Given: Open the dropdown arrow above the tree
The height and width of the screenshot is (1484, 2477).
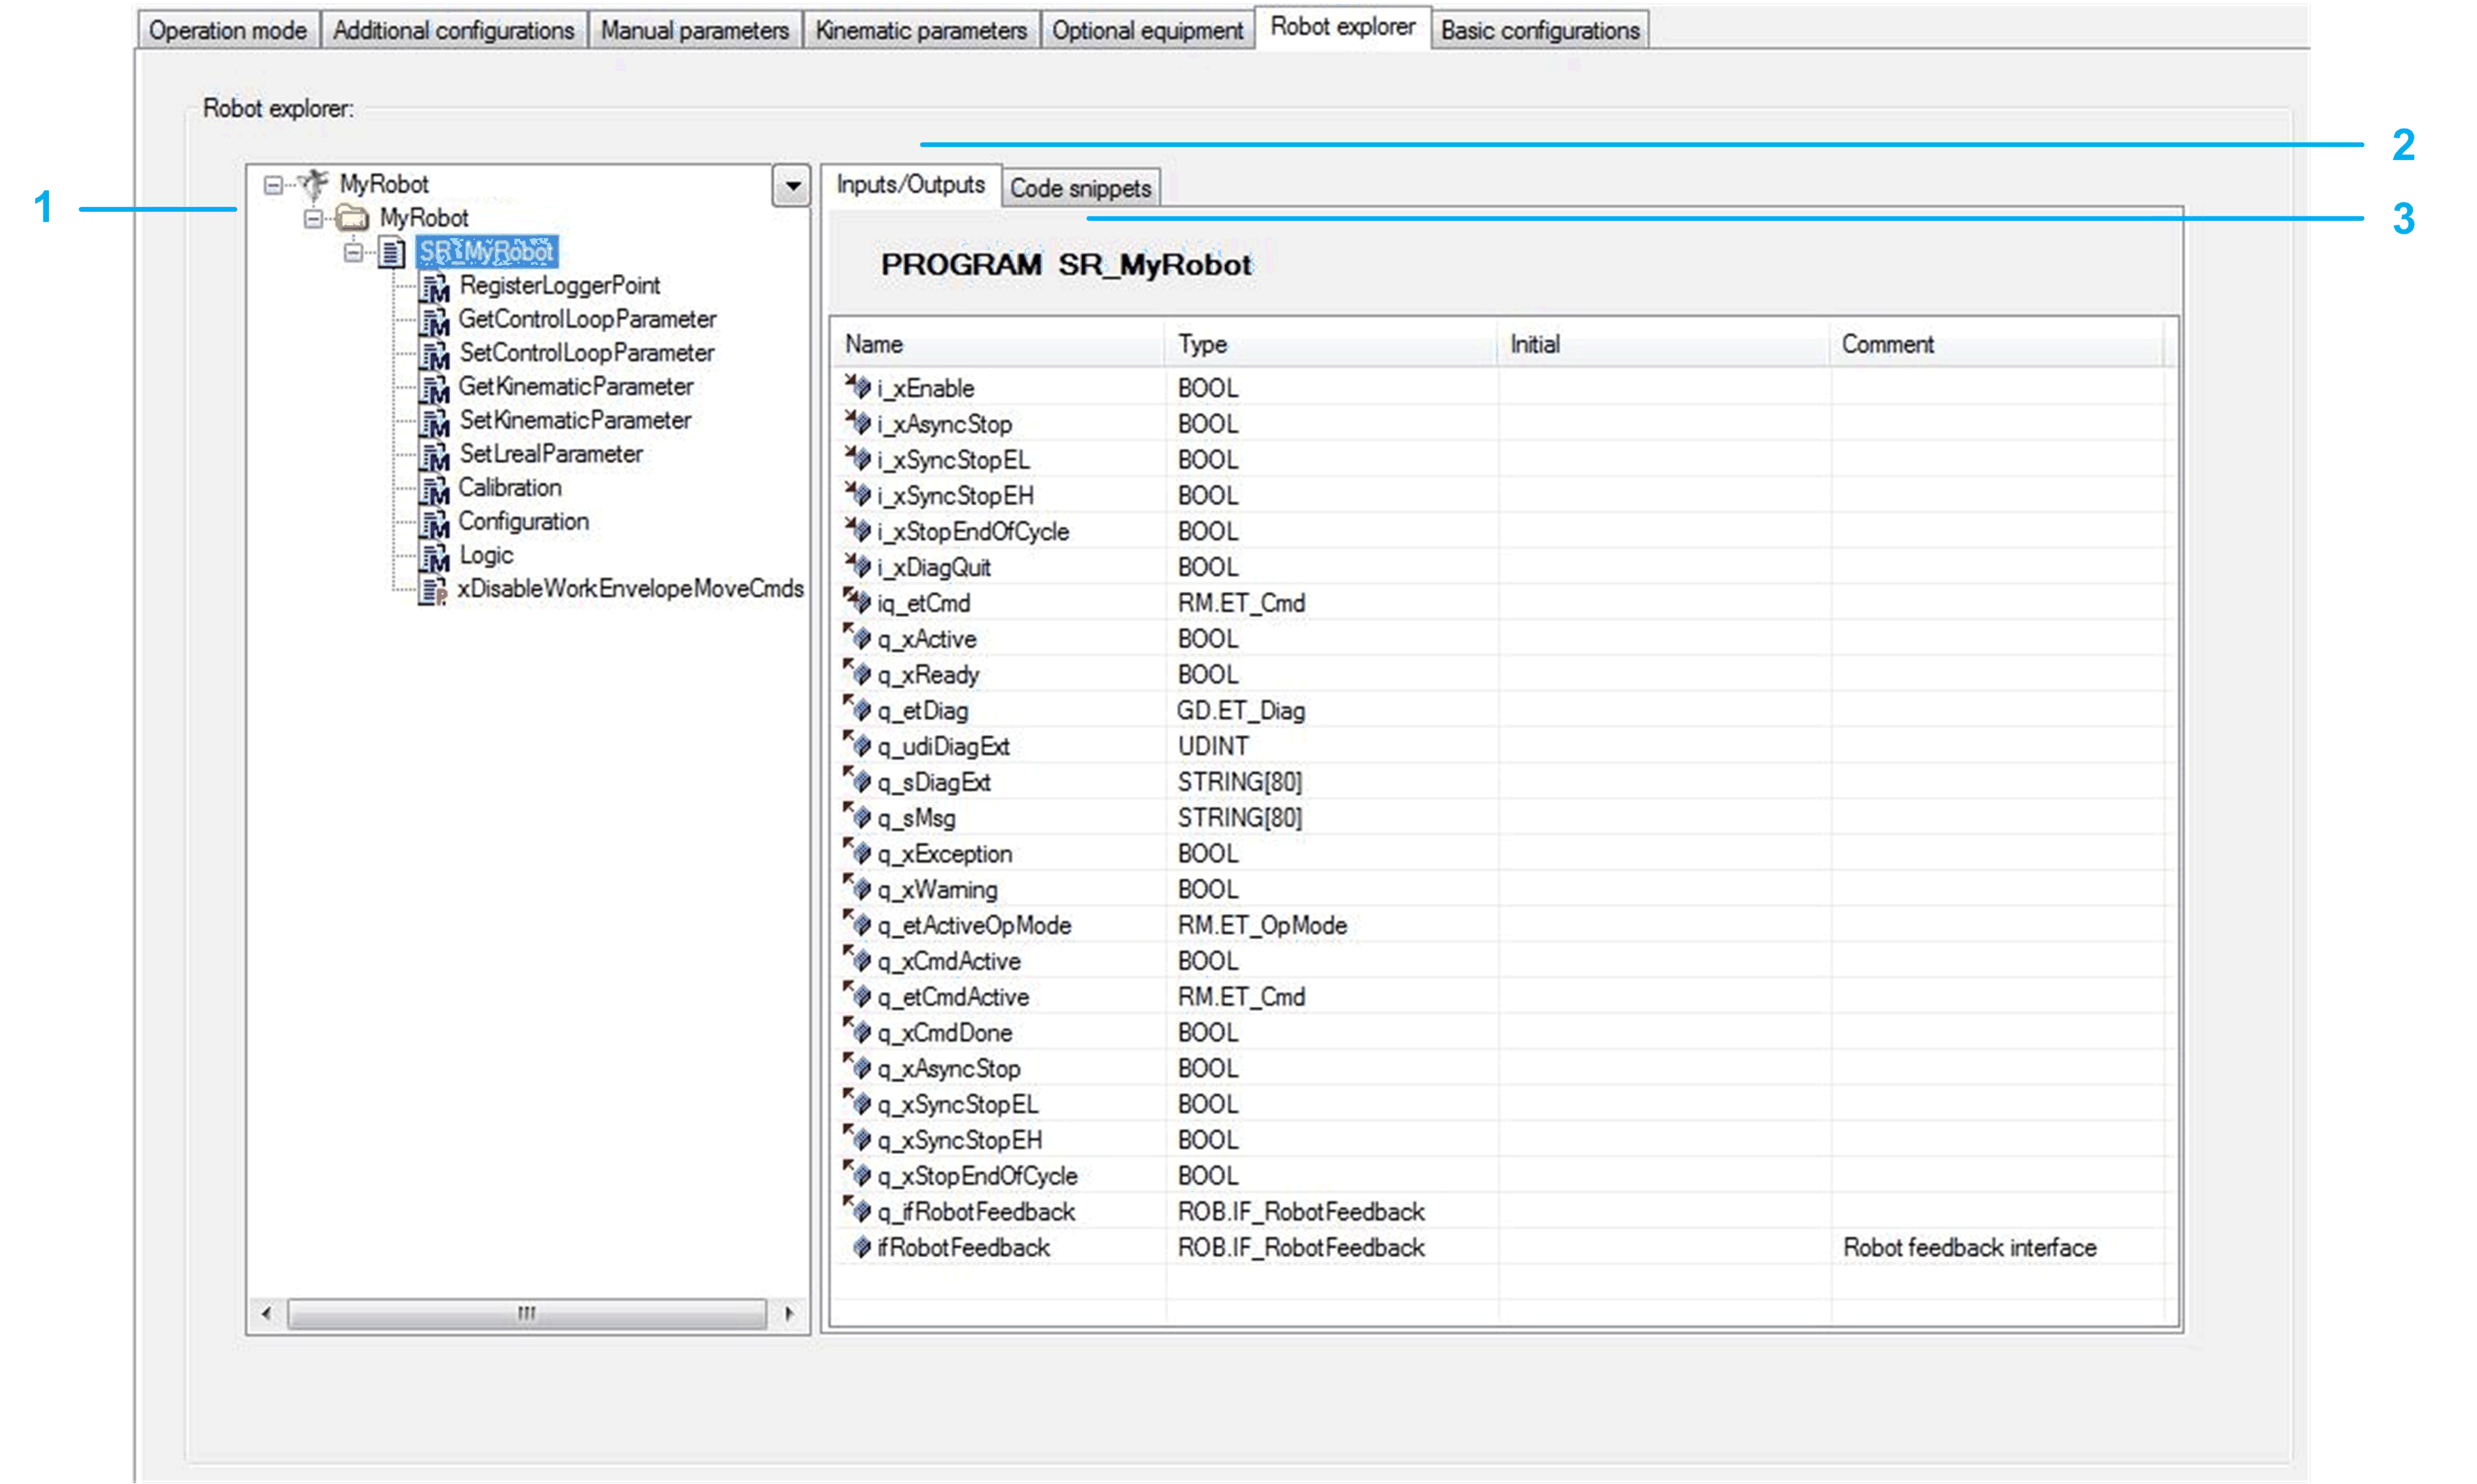Looking at the screenshot, I should tap(791, 186).
